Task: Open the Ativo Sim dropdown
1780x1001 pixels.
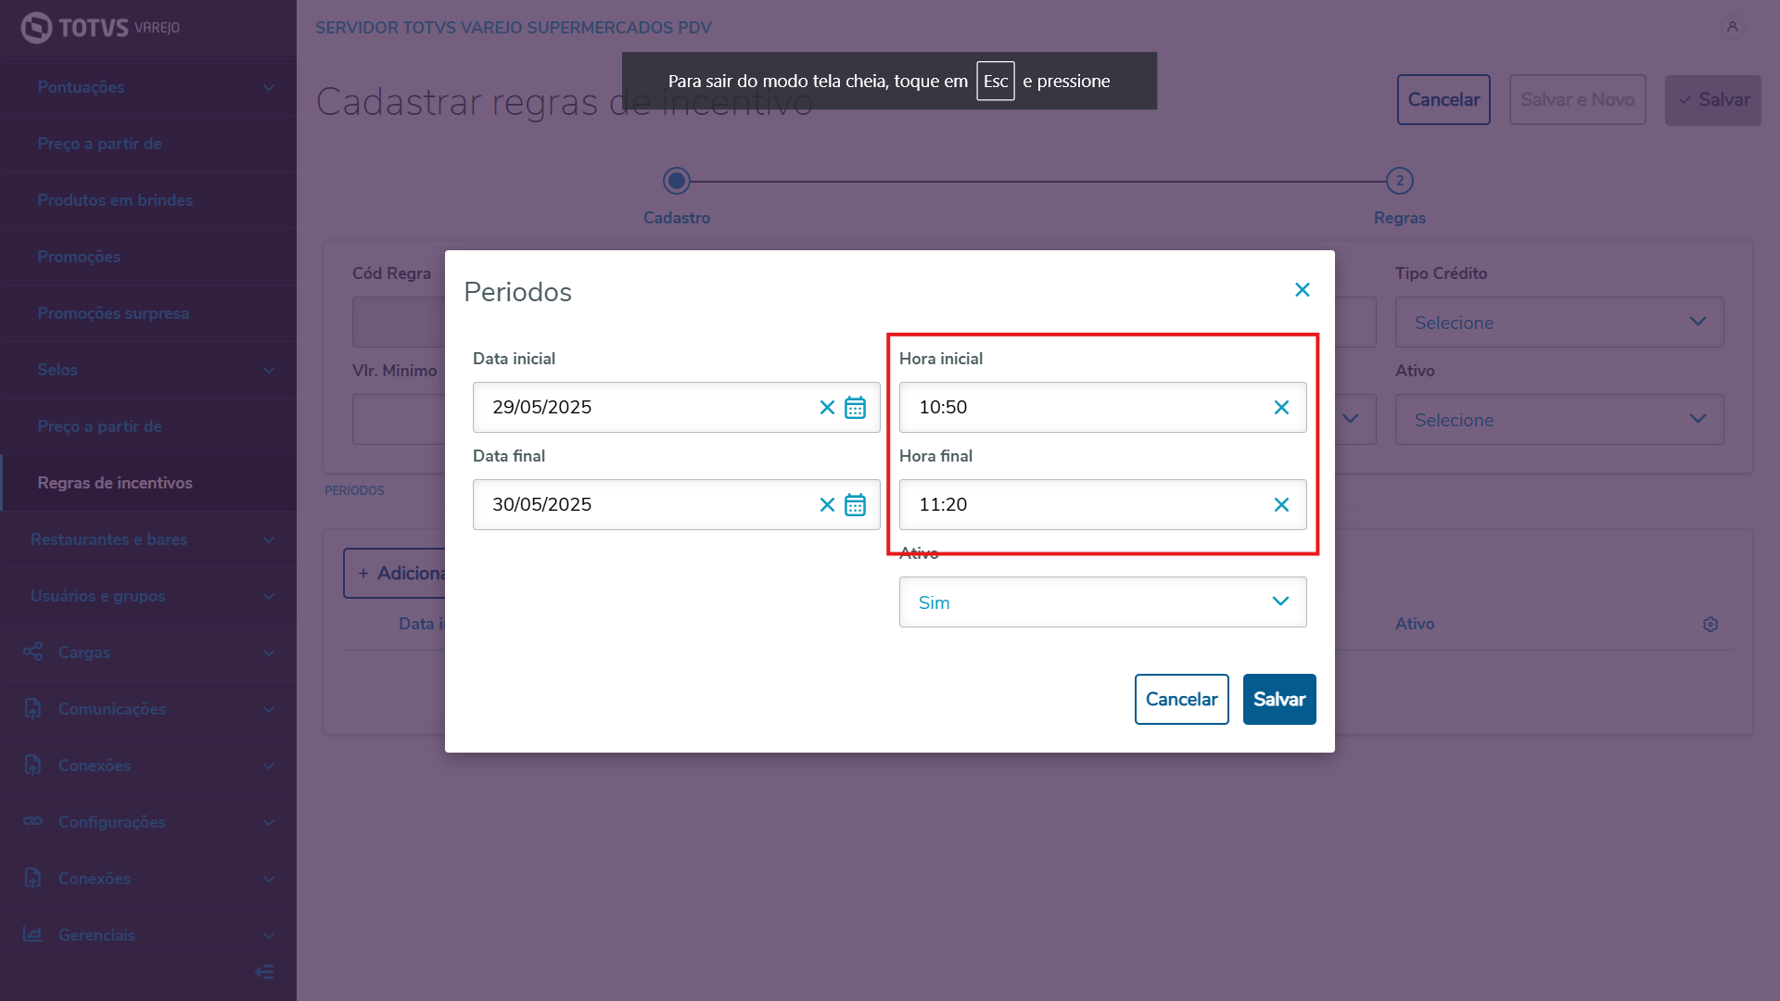Action: coord(1102,602)
